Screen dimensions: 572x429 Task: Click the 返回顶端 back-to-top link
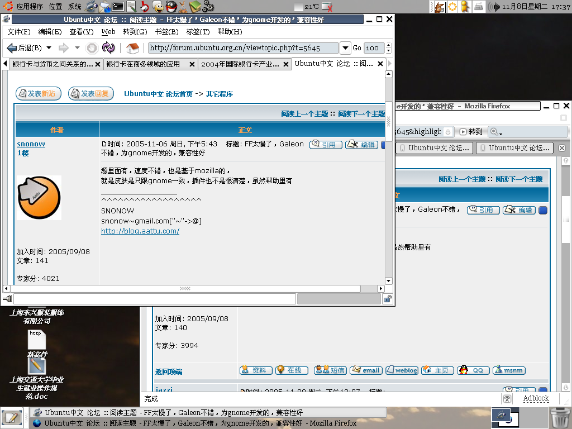169,371
